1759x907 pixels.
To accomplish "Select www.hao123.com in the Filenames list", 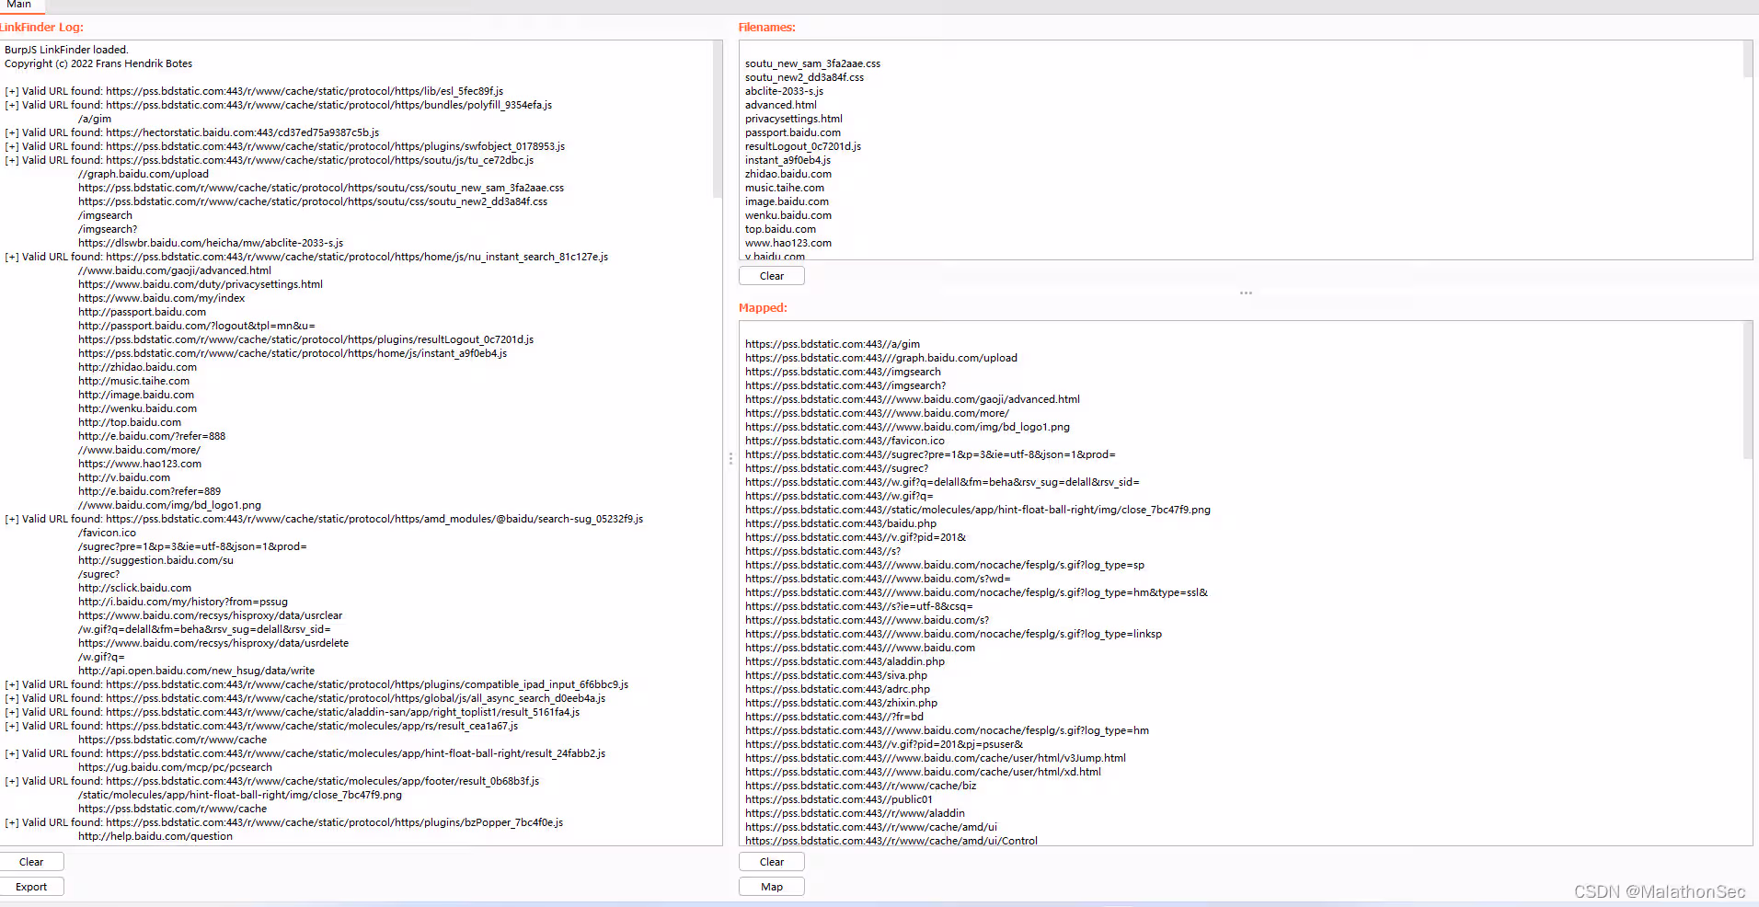I will [x=788, y=243].
